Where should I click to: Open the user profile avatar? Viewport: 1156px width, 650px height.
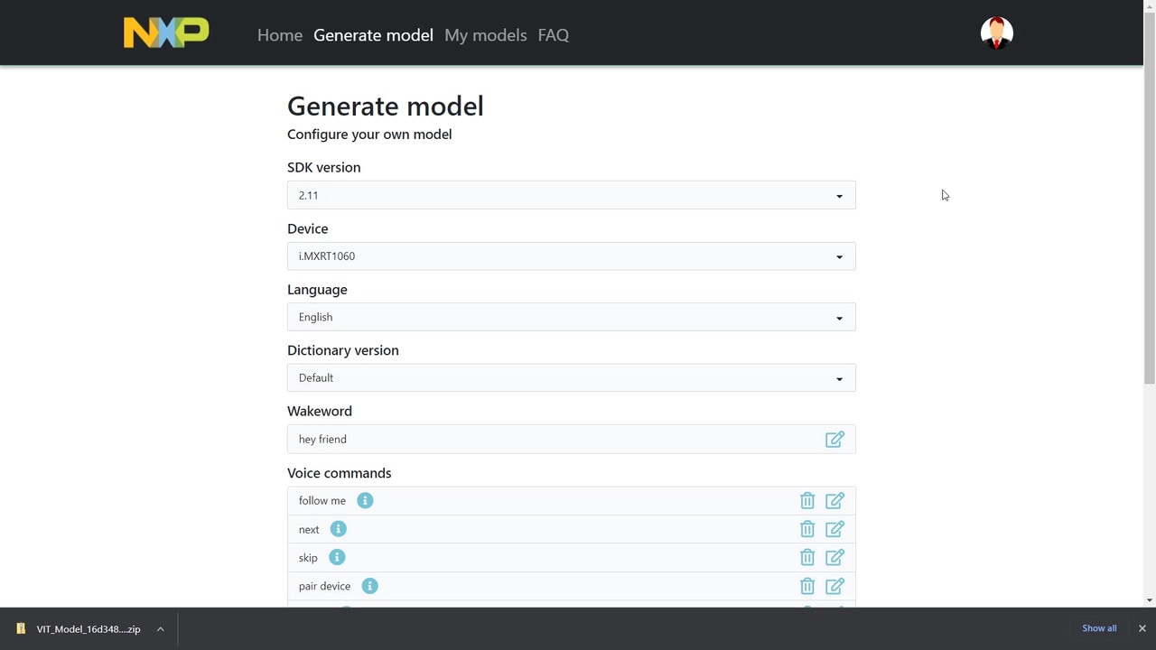tap(996, 33)
